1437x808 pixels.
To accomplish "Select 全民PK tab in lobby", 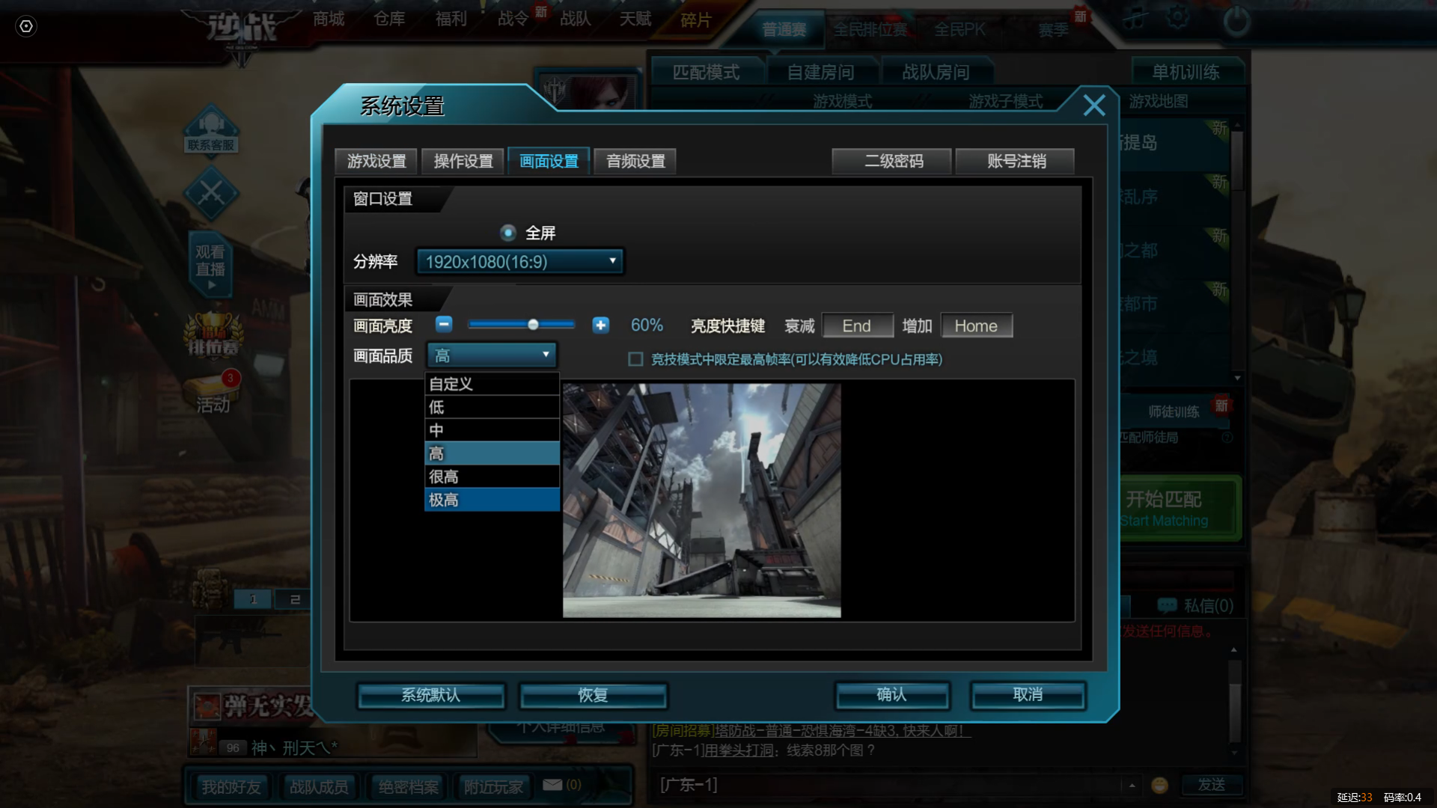I will coord(960,29).
